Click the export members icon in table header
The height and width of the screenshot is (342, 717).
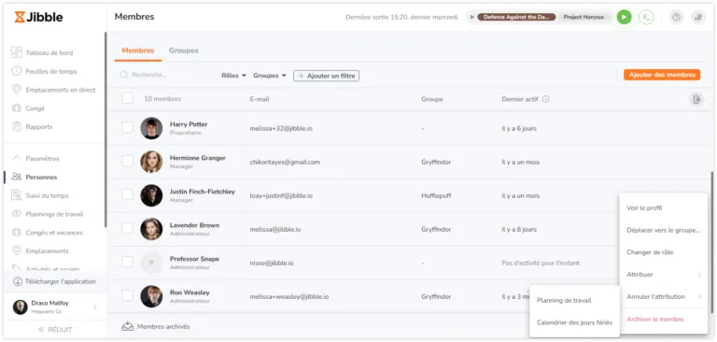click(x=696, y=99)
